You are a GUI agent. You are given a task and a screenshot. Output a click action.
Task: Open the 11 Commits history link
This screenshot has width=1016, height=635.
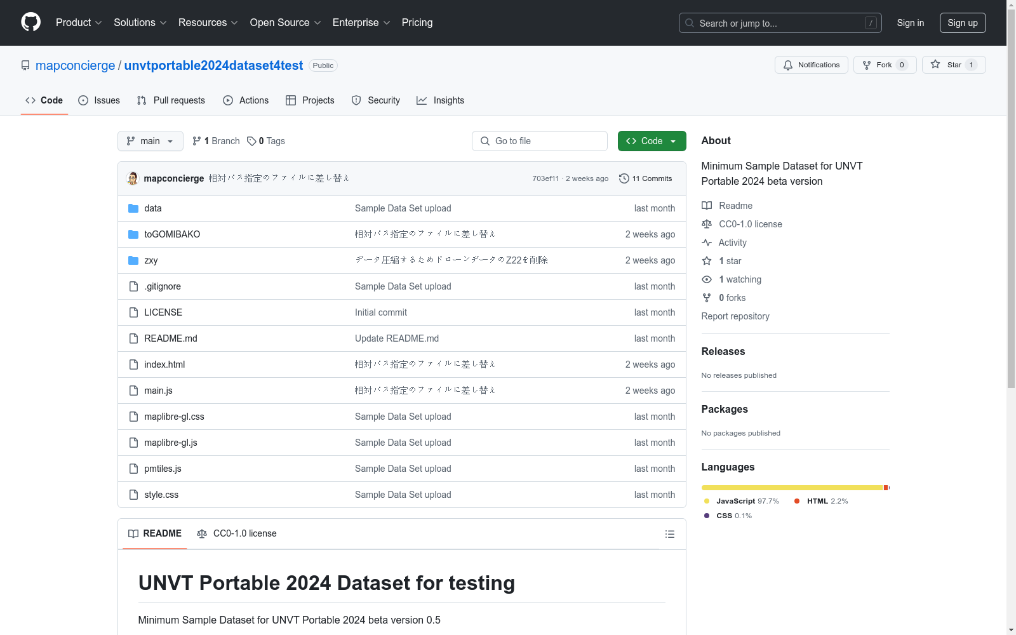646,178
